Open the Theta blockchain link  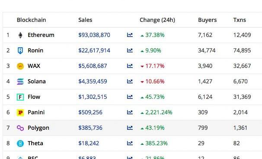click(x=35, y=143)
